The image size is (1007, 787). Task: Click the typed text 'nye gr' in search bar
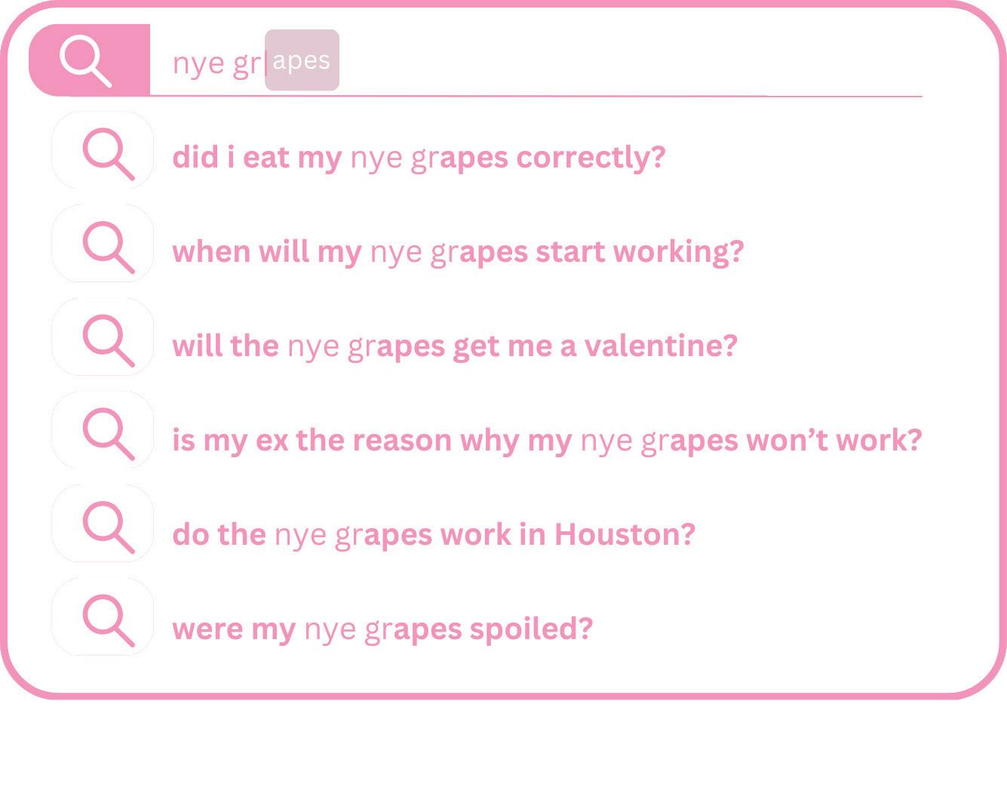217,63
